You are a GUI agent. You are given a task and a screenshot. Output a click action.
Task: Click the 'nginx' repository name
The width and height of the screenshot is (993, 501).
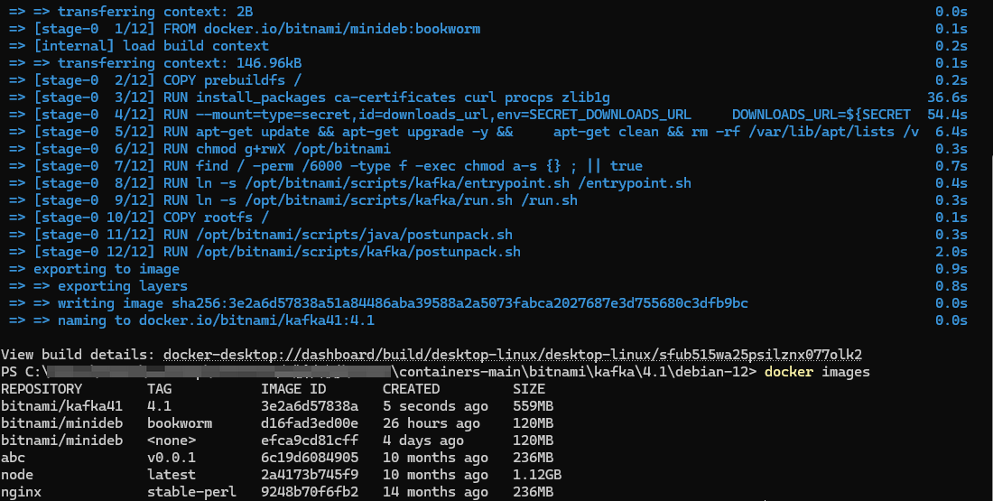[21, 491]
